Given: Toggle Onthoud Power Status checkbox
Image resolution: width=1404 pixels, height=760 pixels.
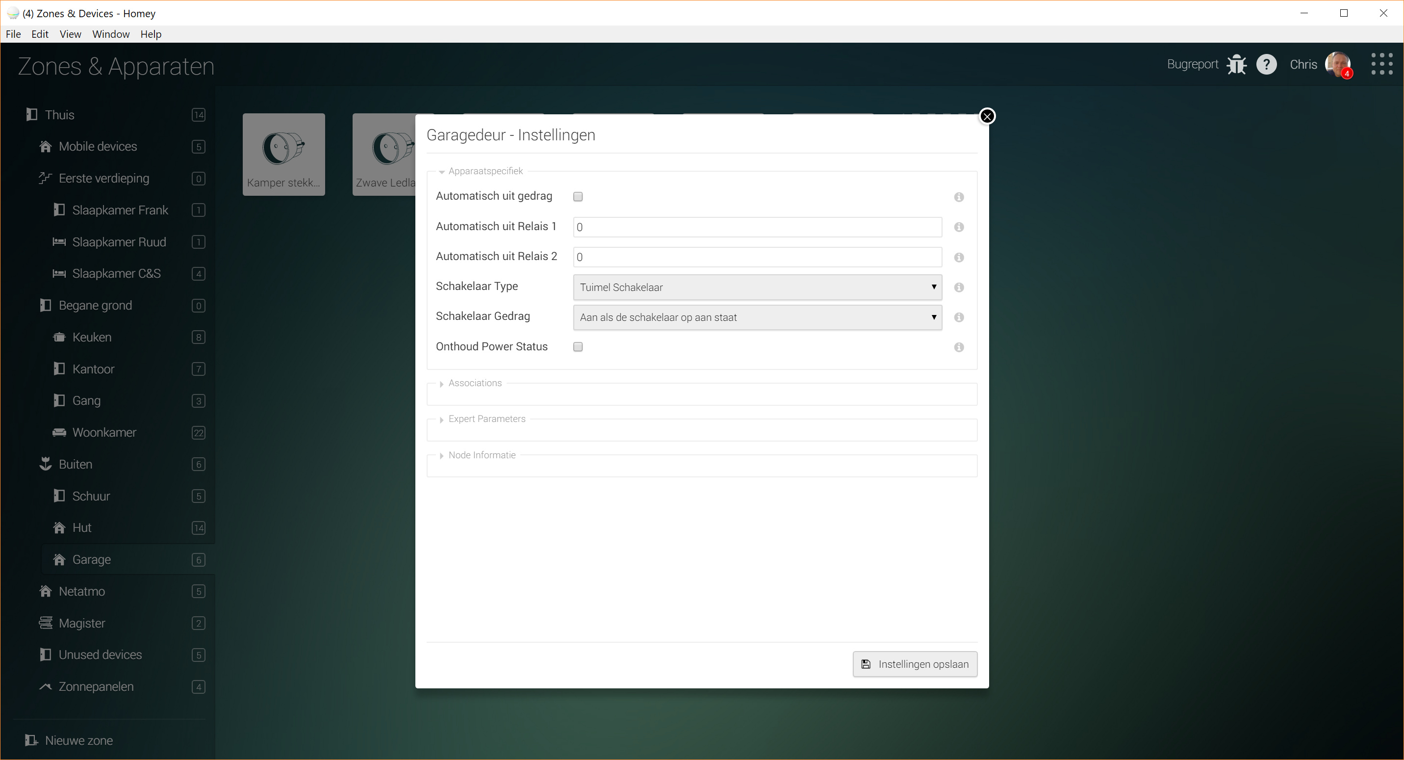Looking at the screenshot, I should (x=578, y=347).
